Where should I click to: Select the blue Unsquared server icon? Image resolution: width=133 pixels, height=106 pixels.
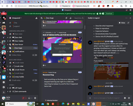pyautogui.click(x=4, y=77)
